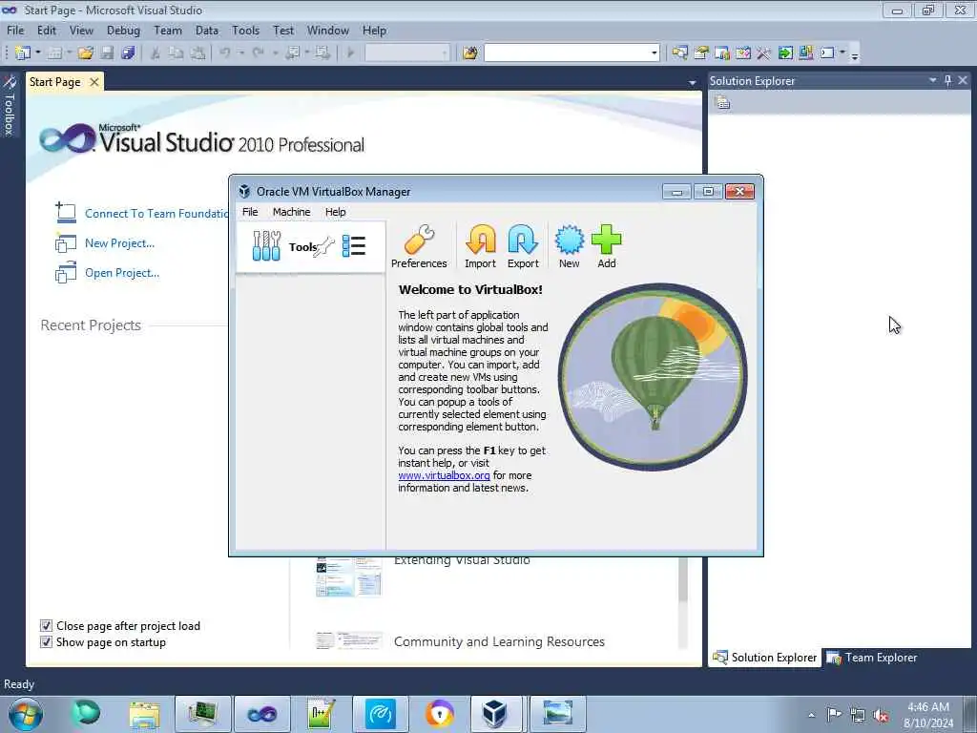Click Extending Visual Studio thumbnail
This screenshot has height=733, width=977.
point(348,576)
